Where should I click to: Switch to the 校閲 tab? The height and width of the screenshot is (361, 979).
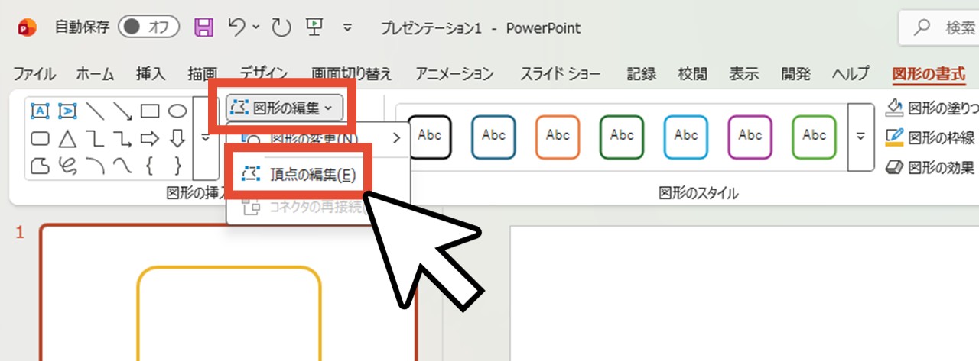click(692, 74)
